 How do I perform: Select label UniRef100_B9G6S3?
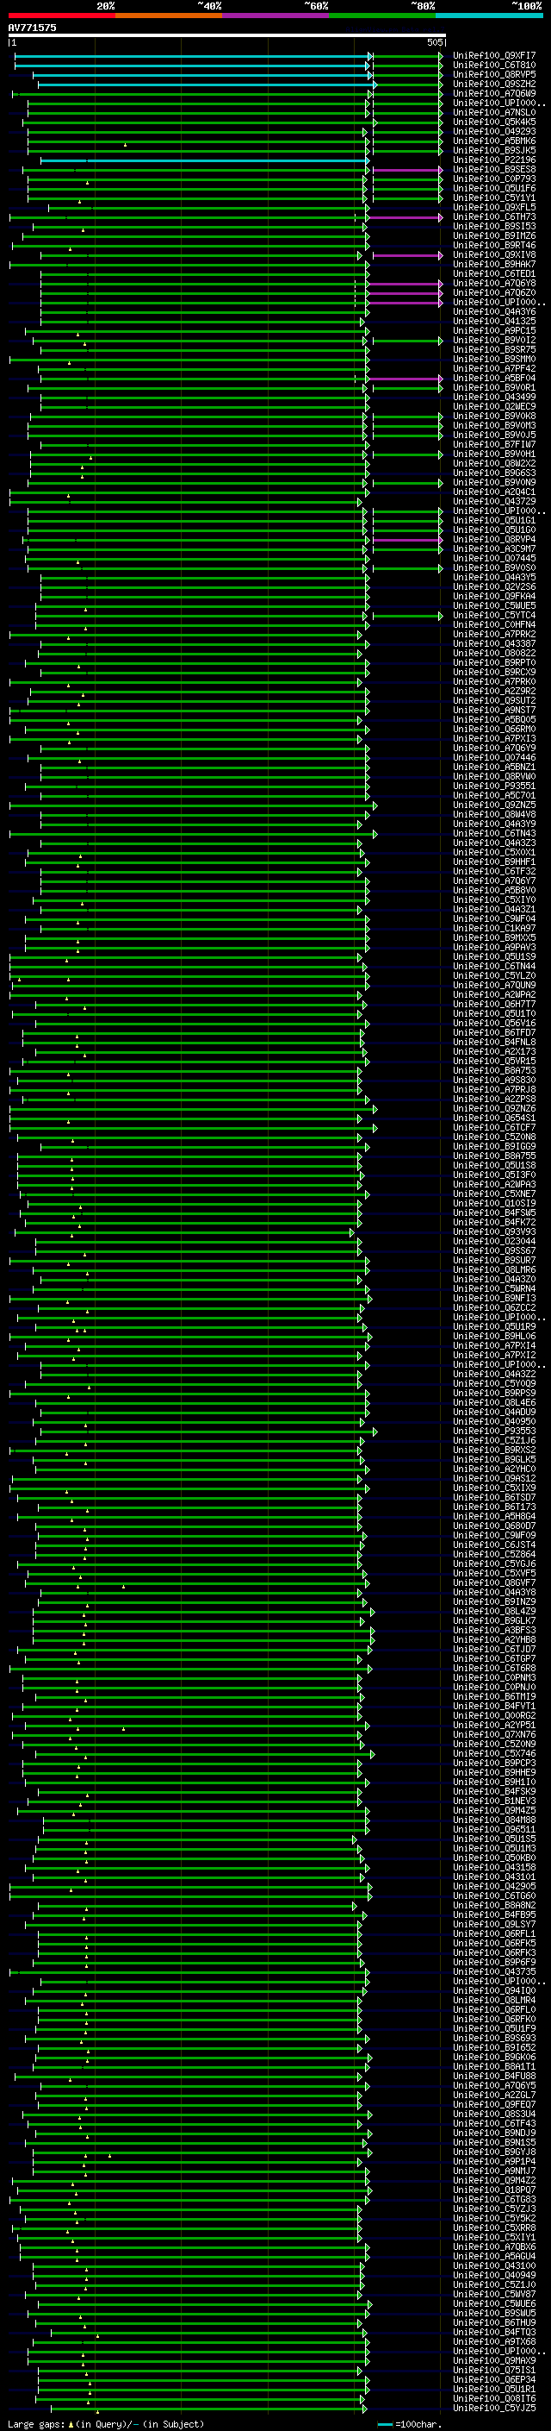point(494,473)
